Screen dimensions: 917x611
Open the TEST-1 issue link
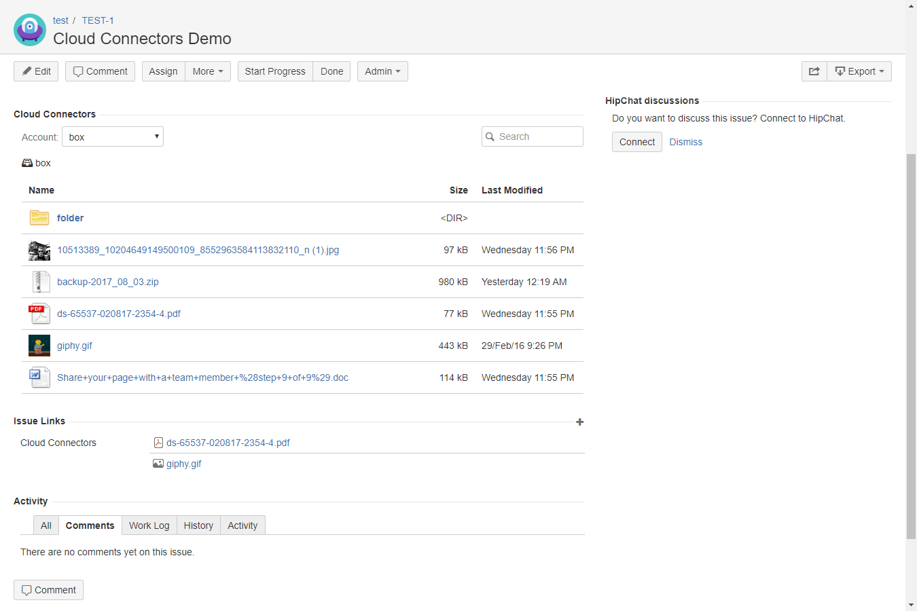(x=98, y=20)
